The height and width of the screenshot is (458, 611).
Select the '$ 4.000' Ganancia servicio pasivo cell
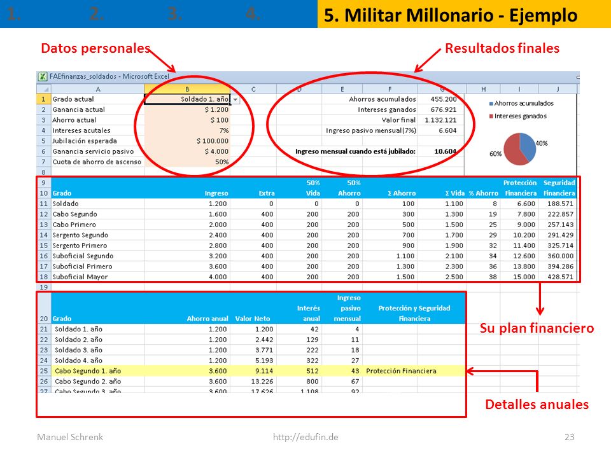[187, 151]
